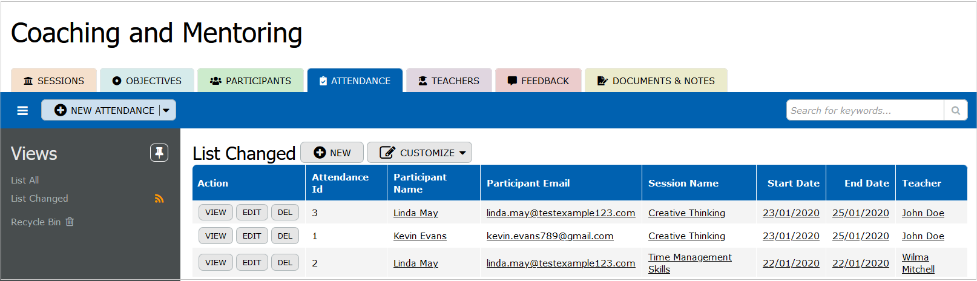
Task: Select the List All view
Action: click(25, 180)
